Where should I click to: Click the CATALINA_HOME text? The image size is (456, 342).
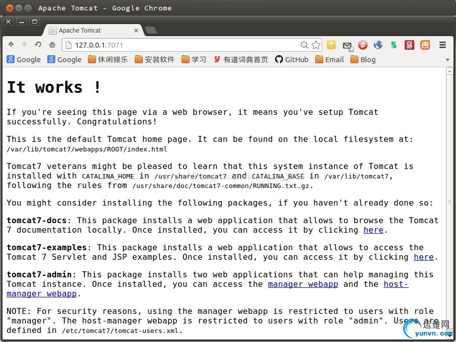tap(108, 177)
